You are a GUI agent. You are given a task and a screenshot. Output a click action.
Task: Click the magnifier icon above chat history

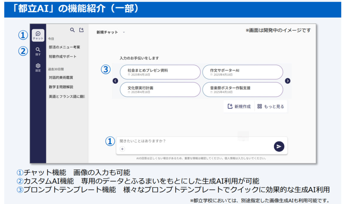coord(72,30)
